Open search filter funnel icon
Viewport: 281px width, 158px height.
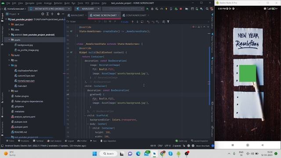coord(168,22)
